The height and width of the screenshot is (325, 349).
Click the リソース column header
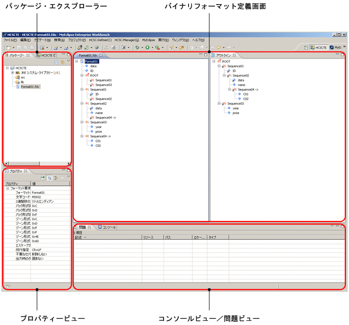[x=153, y=237]
